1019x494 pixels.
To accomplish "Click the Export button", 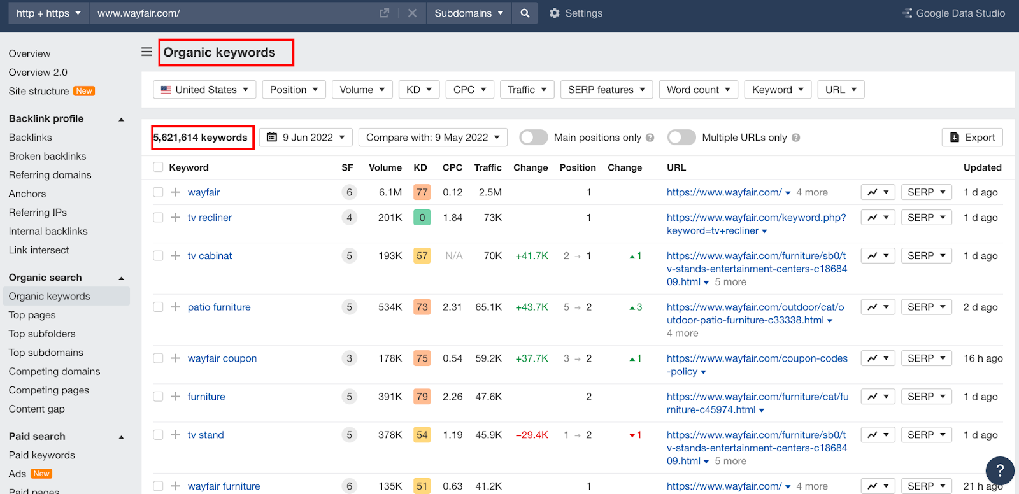I will coord(973,138).
